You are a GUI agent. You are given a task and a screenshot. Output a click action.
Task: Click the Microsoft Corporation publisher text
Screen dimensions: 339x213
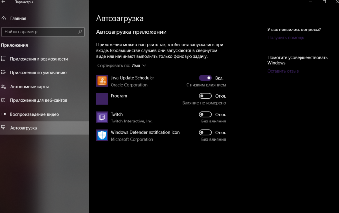point(132,139)
